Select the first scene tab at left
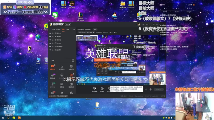The width and height of the screenshot is (214, 120). [54, 29]
